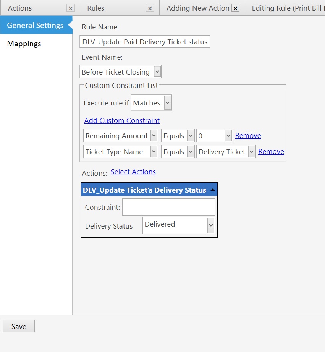The height and width of the screenshot is (352, 325).
Task: Open the value dropdown containing 0
Action: (x=229, y=135)
